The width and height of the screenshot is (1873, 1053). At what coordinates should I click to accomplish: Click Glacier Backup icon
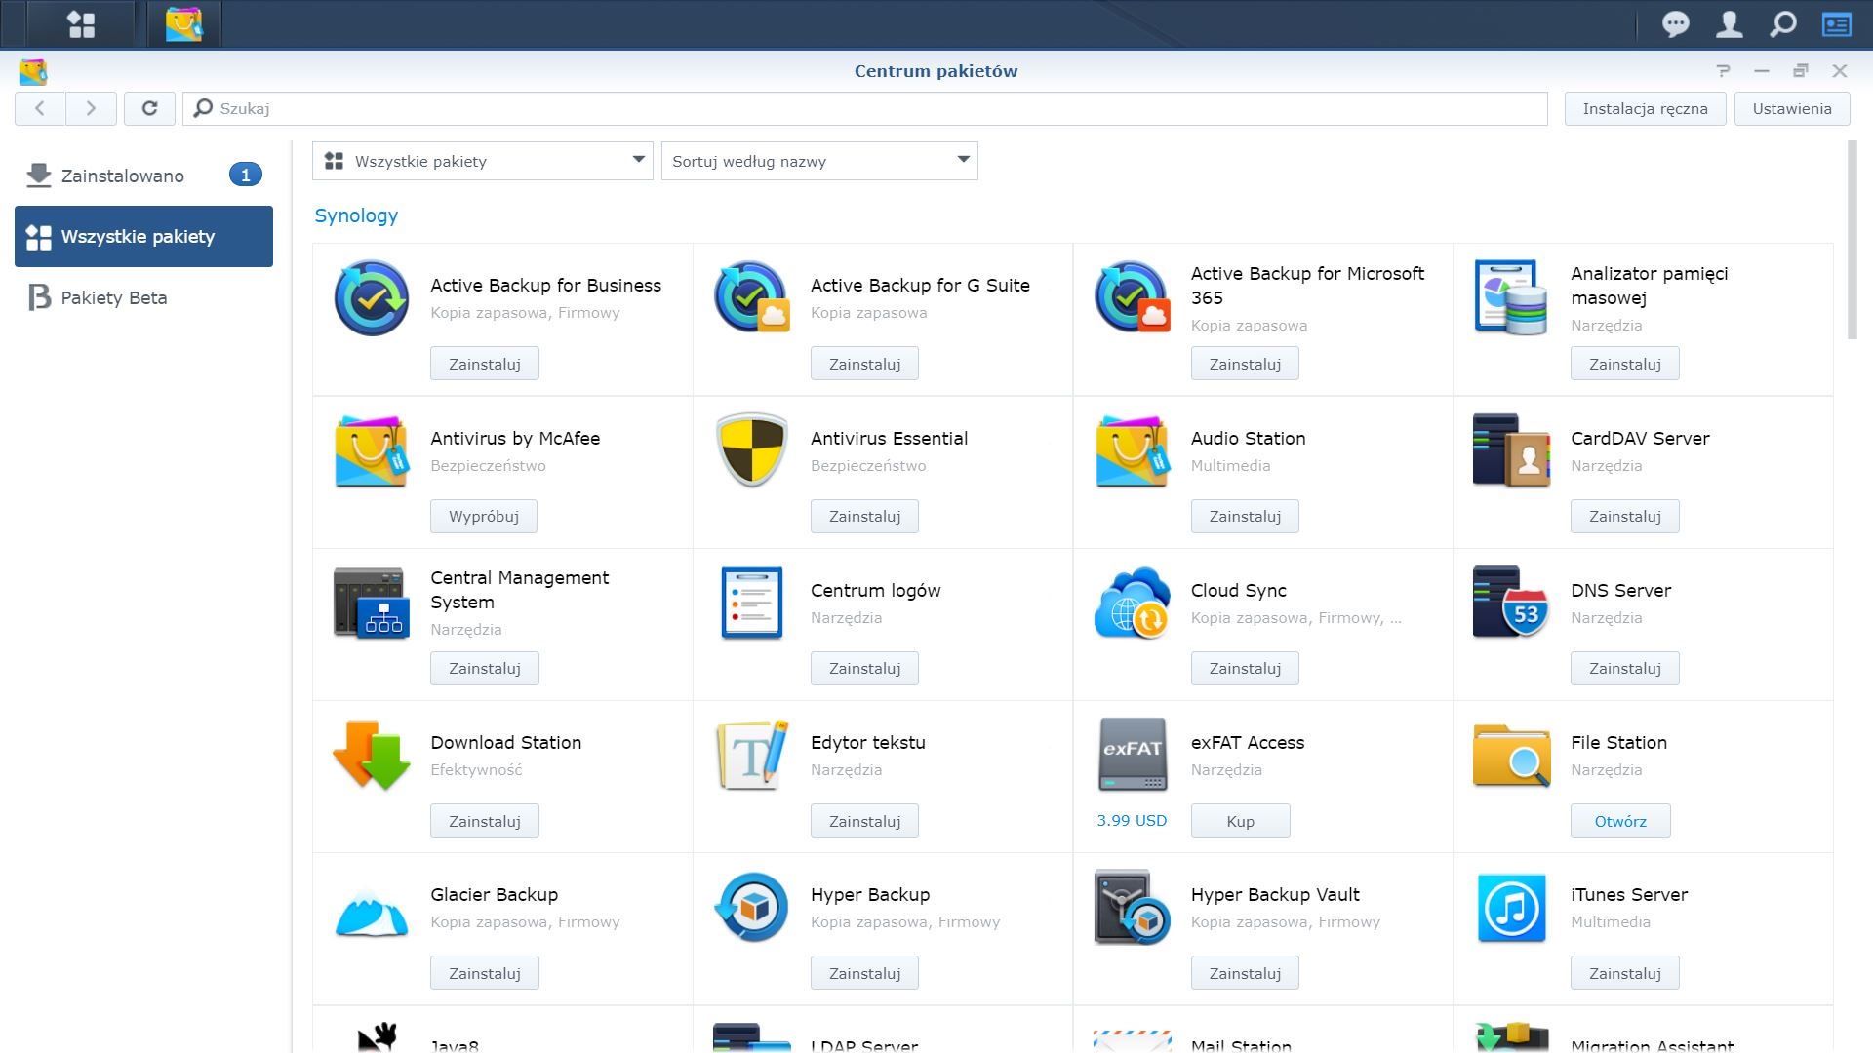point(372,912)
